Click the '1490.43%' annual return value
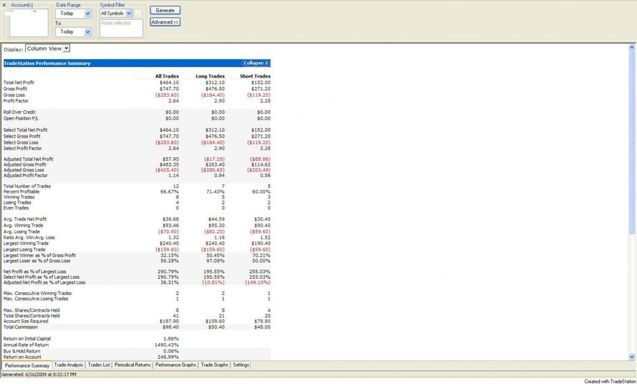The width and height of the screenshot is (637, 384). [167, 345]
